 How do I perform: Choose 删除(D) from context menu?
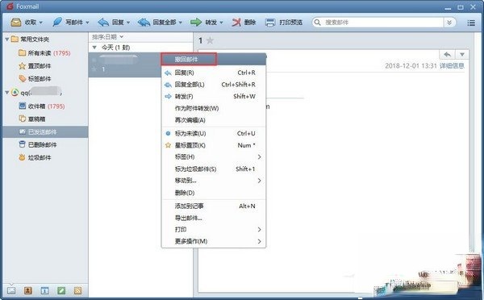[x=214, y=193]
